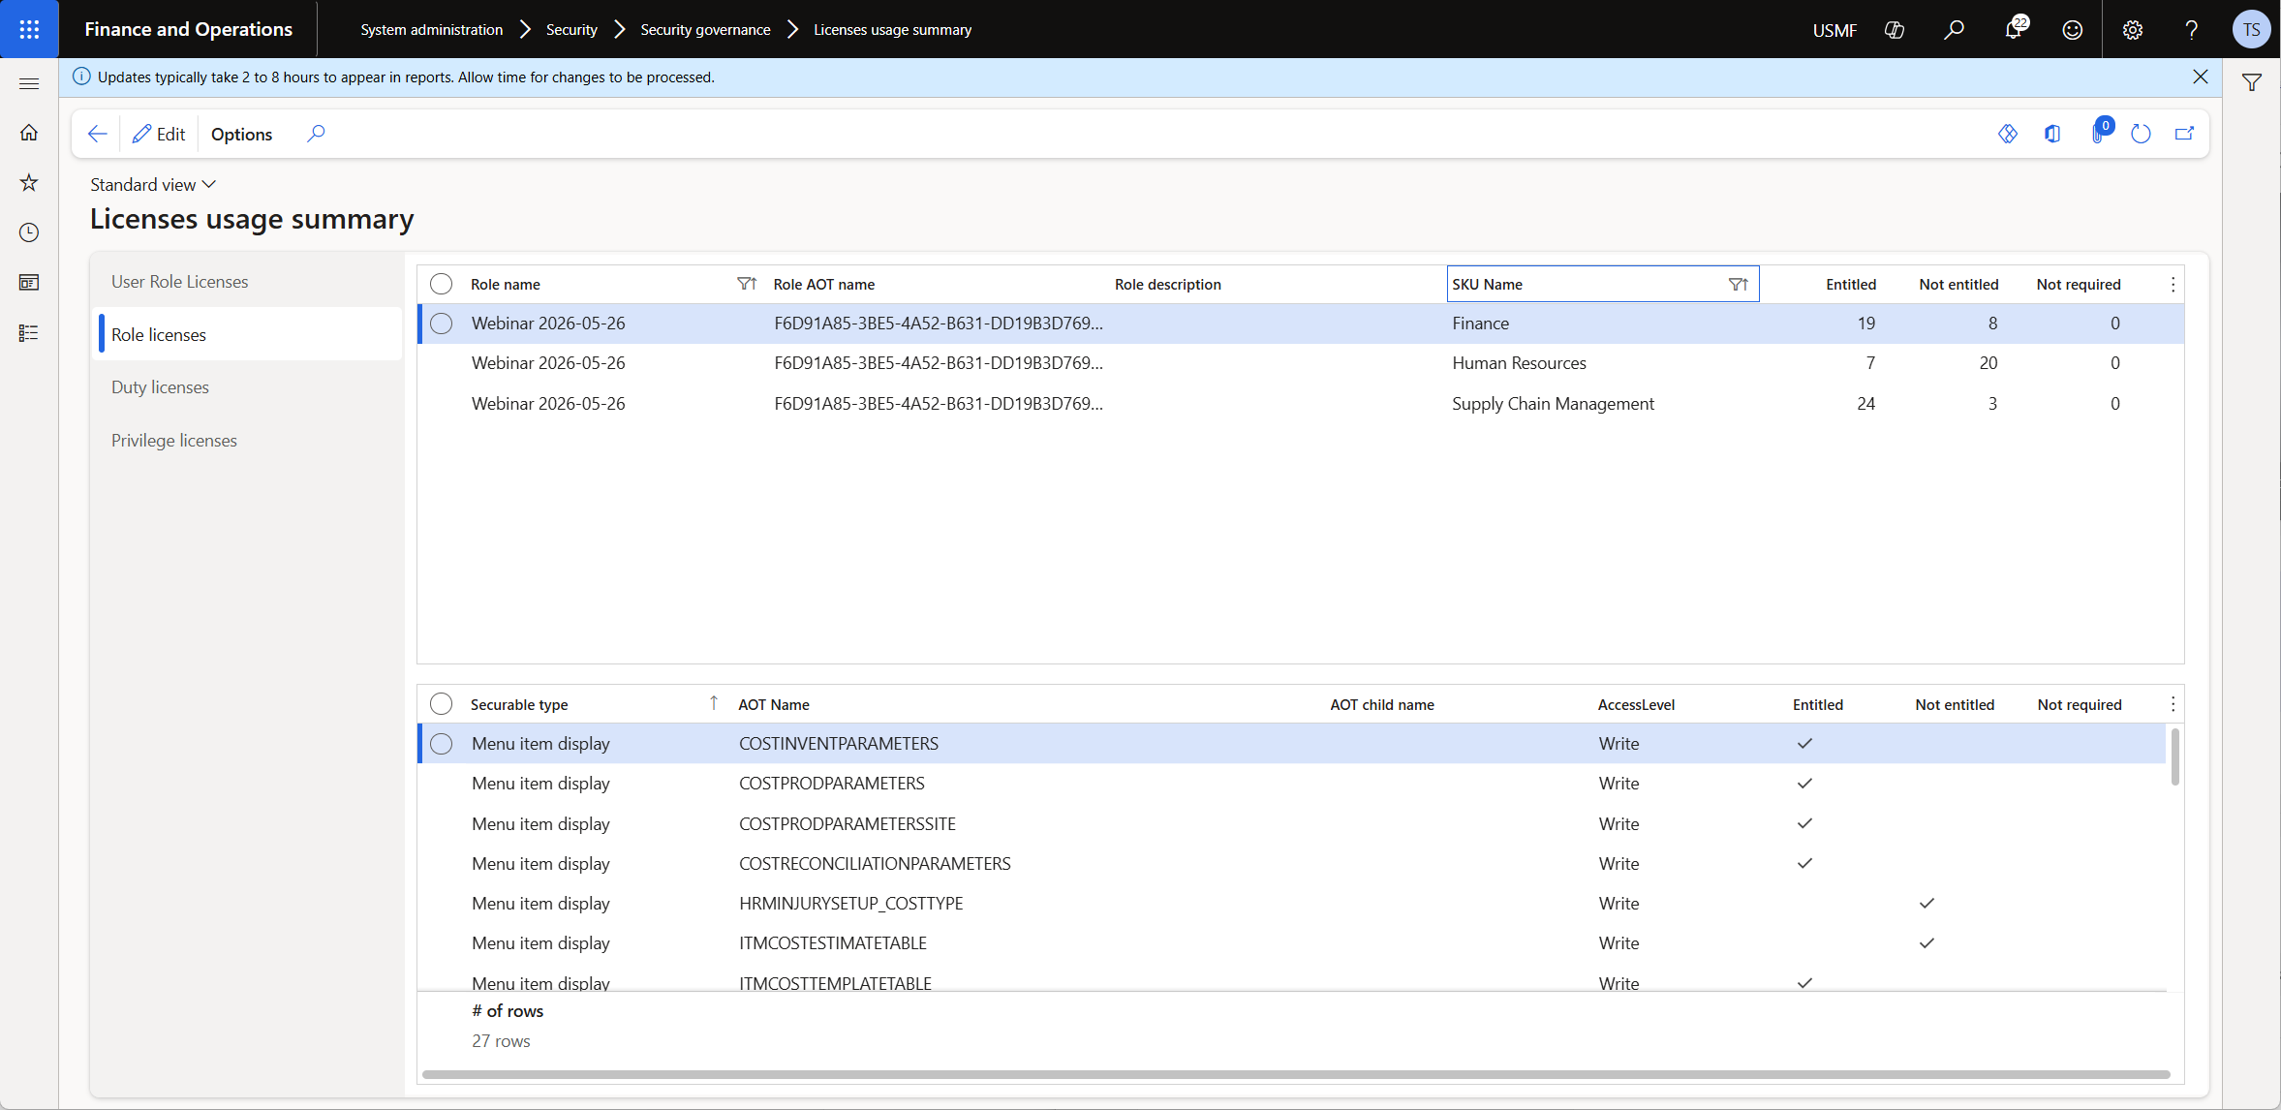Viewport: 2281px width, 1110px height.
Task: Open notifications bell with badge
Action: pos(2014,30)
